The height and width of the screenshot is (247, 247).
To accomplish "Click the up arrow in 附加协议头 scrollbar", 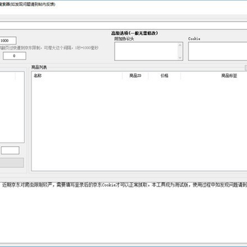I will pyautogui.click(x=180, y=45).
